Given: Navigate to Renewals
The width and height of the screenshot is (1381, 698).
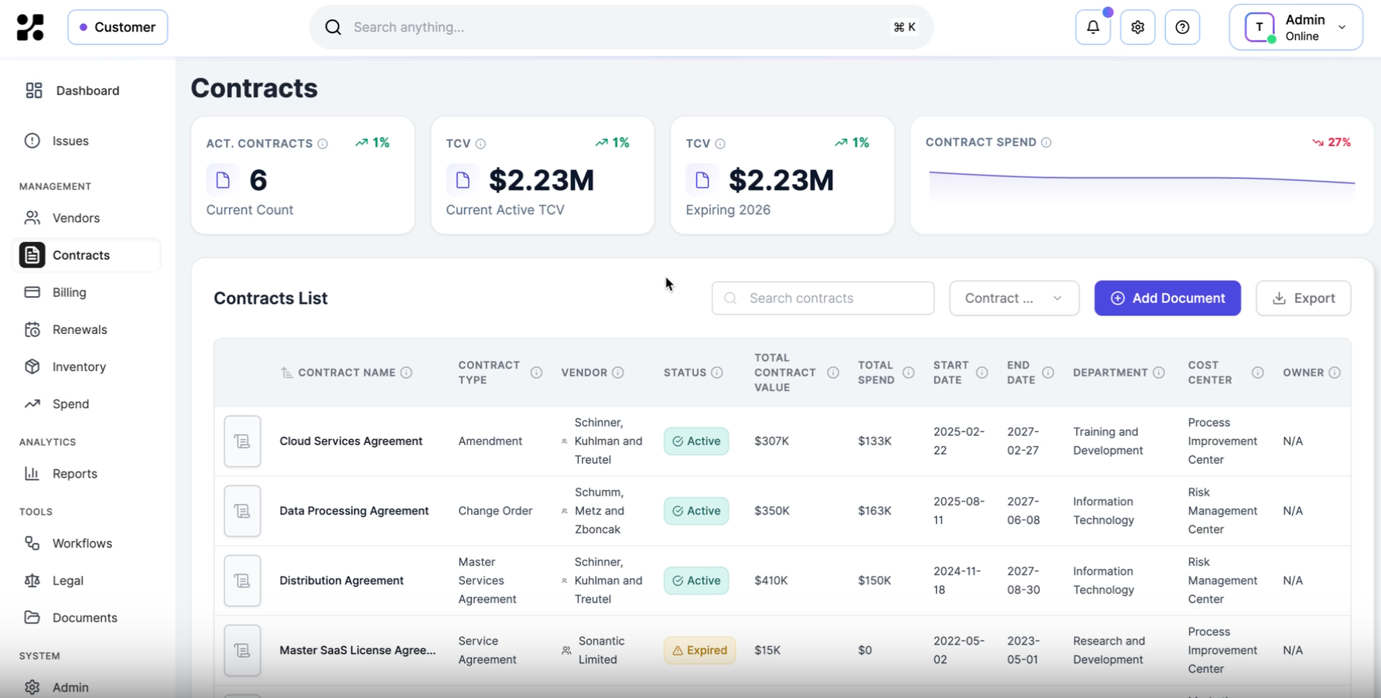Looking at the screenshot, I should (80, 329).
